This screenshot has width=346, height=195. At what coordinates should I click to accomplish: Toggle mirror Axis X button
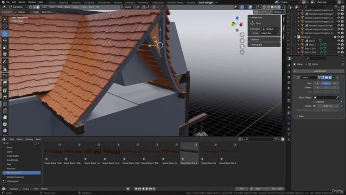[x=317, y=83]
